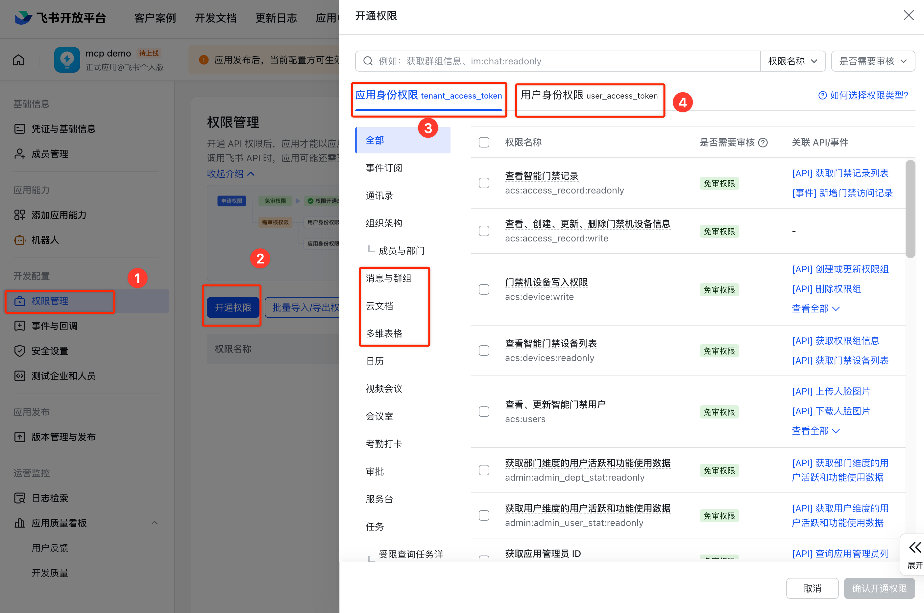This screenshot has height=613, width=924.
Task: Switch to 用户身份权限 user_access_token tab
Action: pos(589,96)
